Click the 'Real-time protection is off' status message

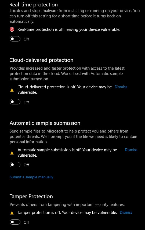click(69, 29)
